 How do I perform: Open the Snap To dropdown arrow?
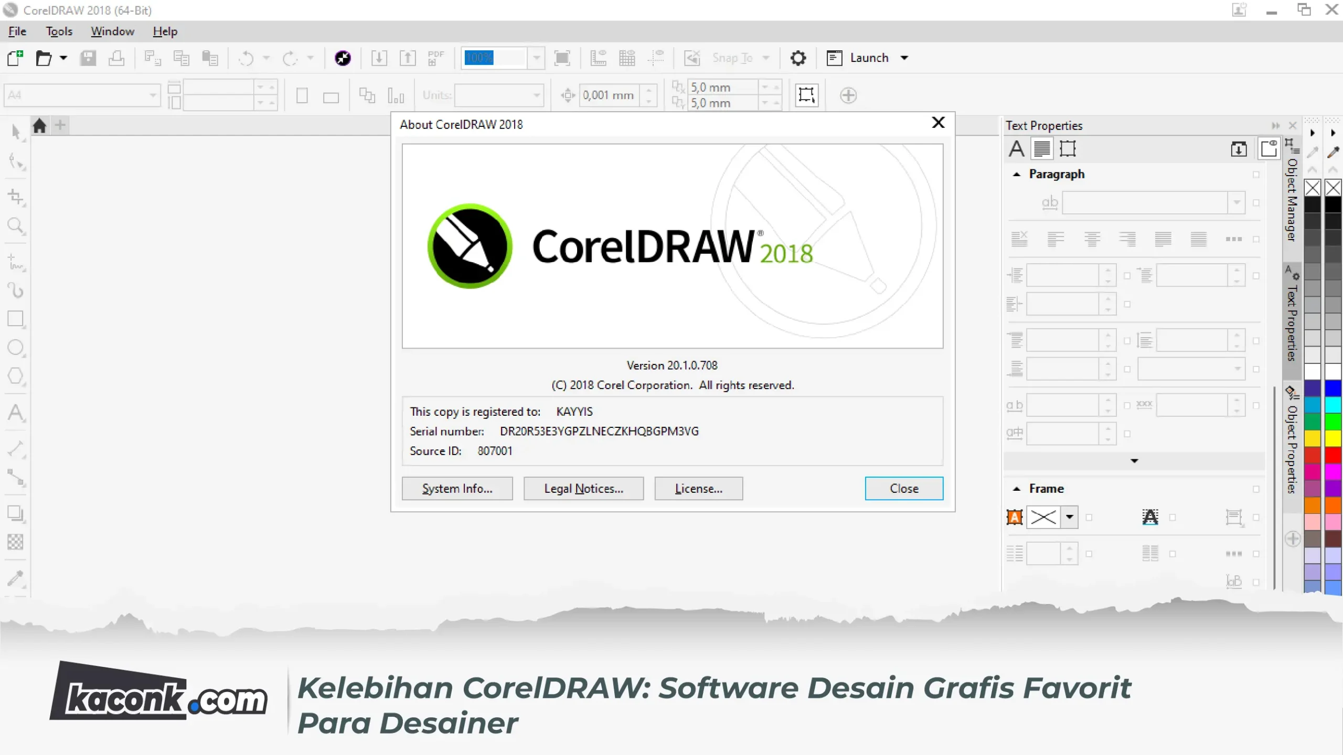tap(766, 58)
